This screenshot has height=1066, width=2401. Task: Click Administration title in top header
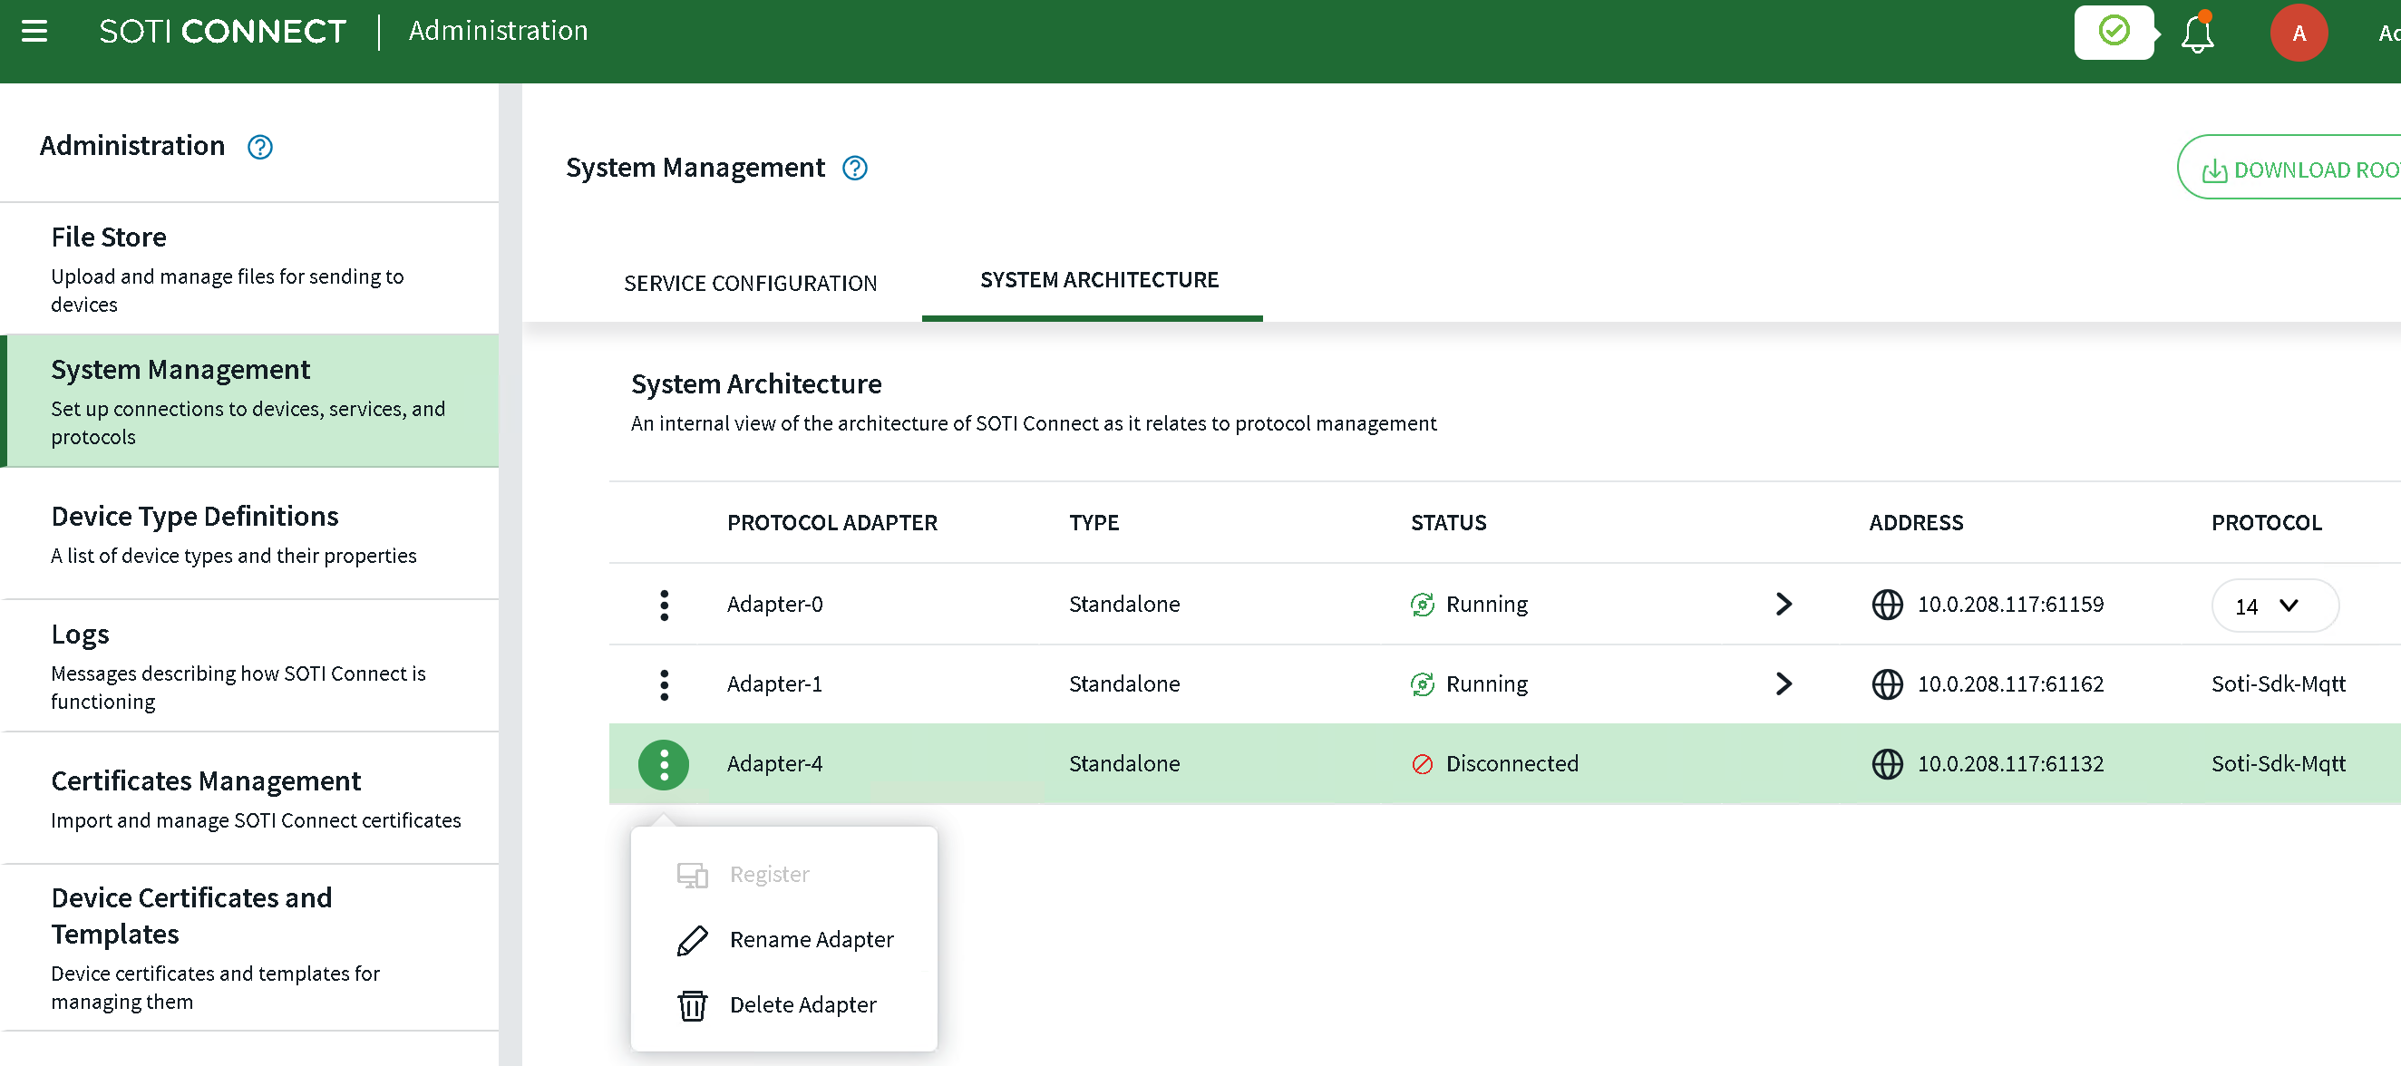[498, 31]
